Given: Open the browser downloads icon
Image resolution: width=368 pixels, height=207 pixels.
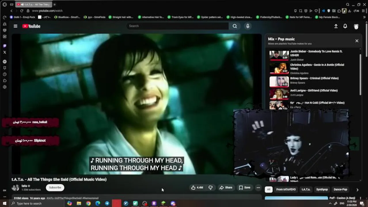Looking at the screenshot, I should point(349,11).
